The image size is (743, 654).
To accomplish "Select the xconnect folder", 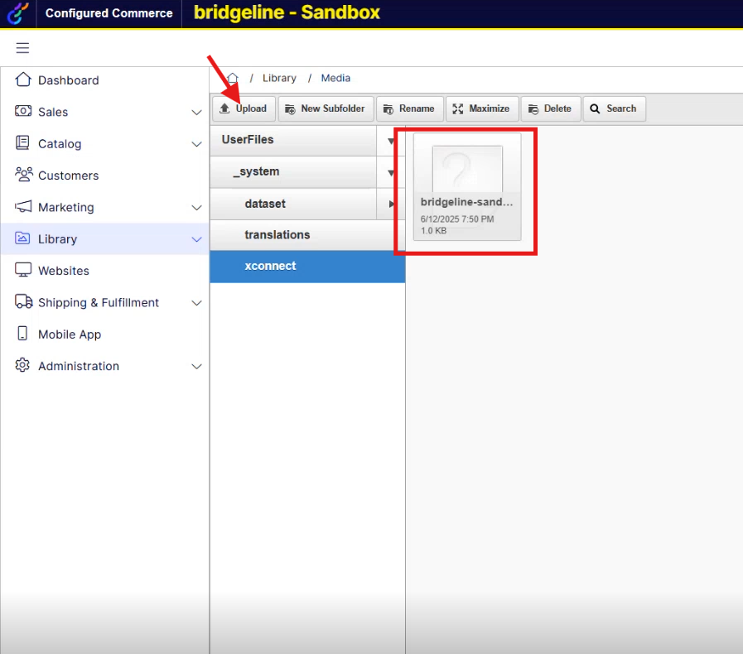I will click(307, 267).
